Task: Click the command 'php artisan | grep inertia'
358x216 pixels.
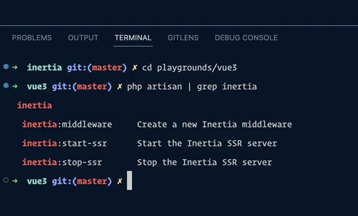Action: [192, 87]
